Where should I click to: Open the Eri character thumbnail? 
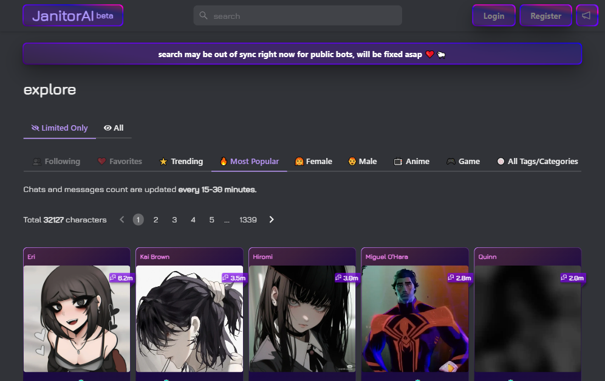(77, 319)
